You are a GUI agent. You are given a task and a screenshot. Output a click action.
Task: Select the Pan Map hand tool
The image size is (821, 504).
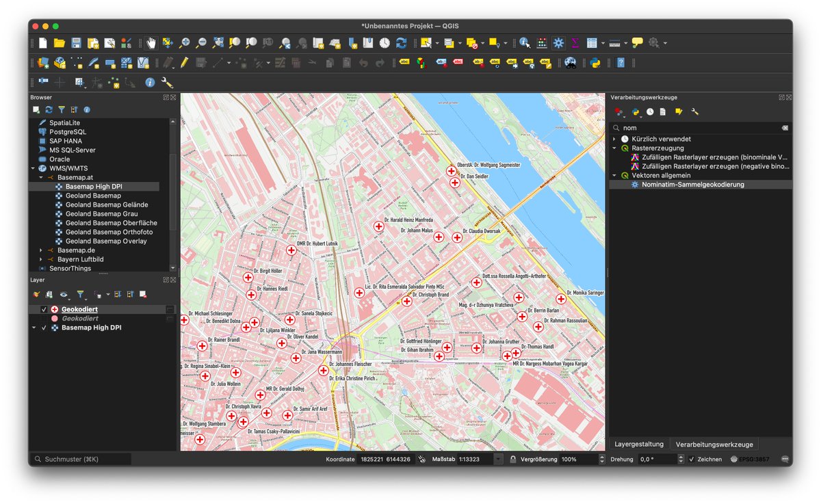(x=151, y=43)
